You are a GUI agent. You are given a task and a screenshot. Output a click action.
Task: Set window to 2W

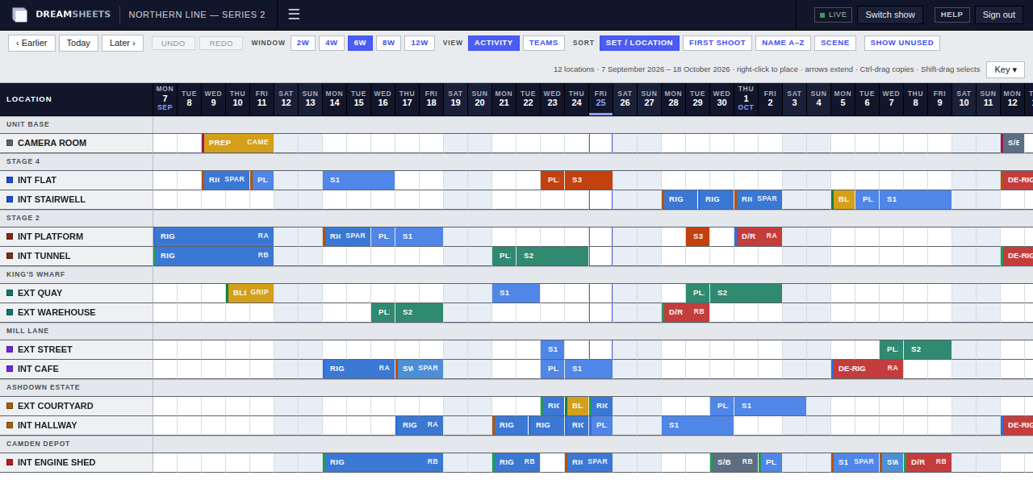[303, 43]
